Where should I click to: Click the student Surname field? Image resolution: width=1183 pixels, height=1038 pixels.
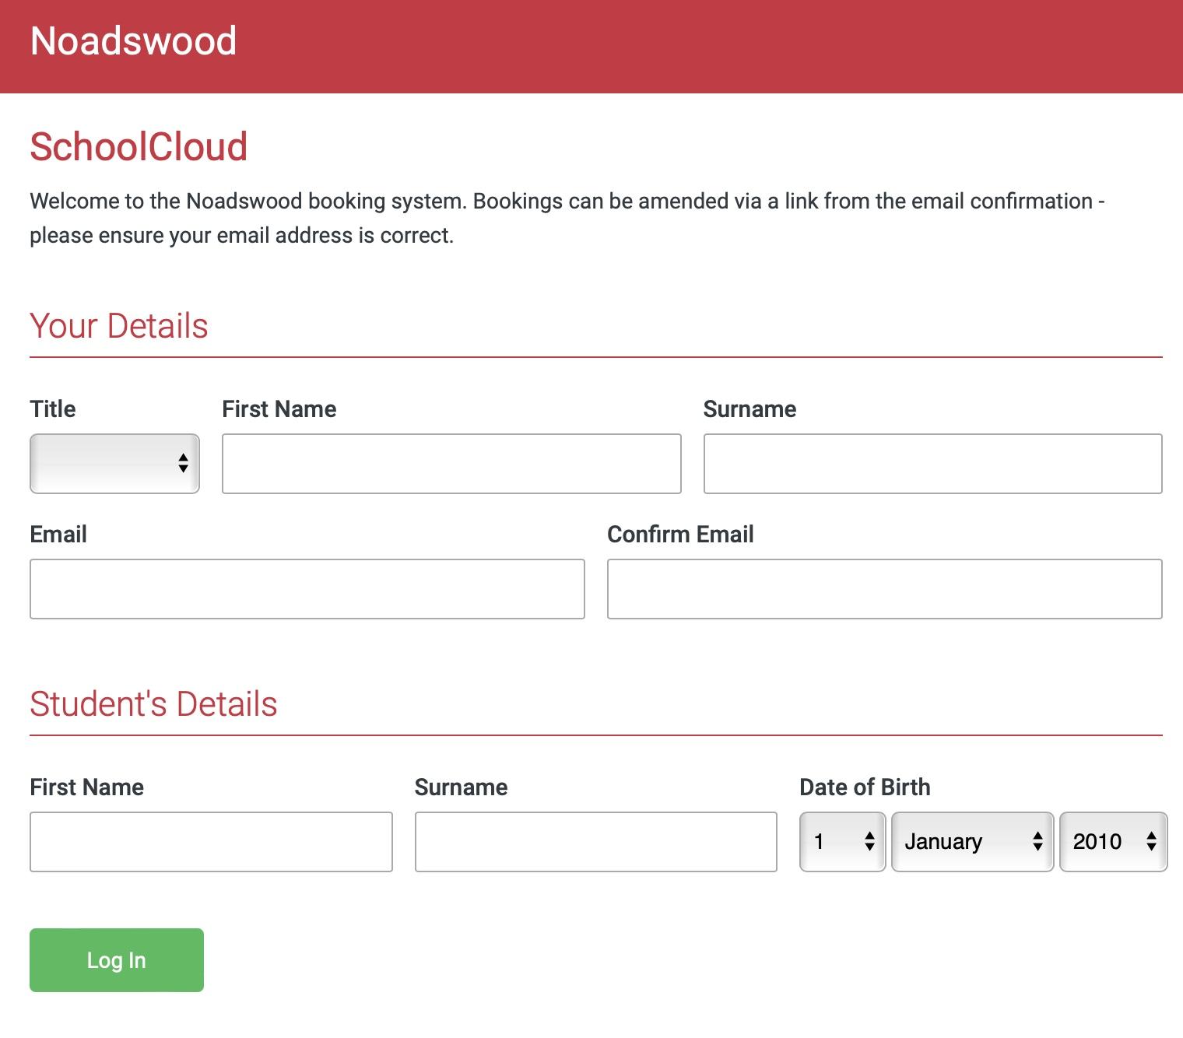coord(596,842)
